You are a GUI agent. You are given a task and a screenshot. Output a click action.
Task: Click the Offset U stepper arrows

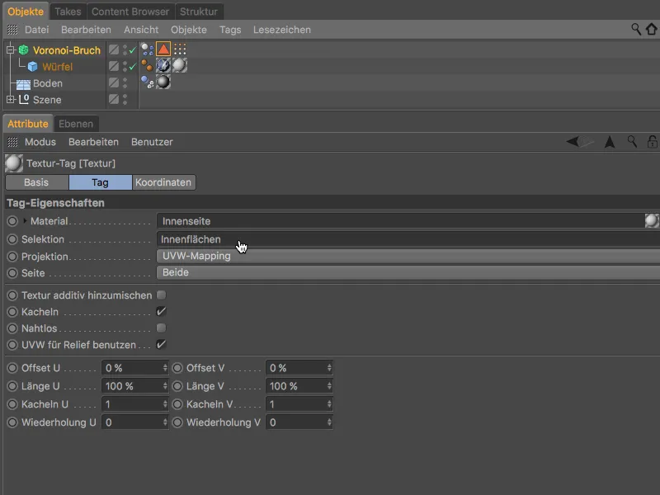coord(165,368)
